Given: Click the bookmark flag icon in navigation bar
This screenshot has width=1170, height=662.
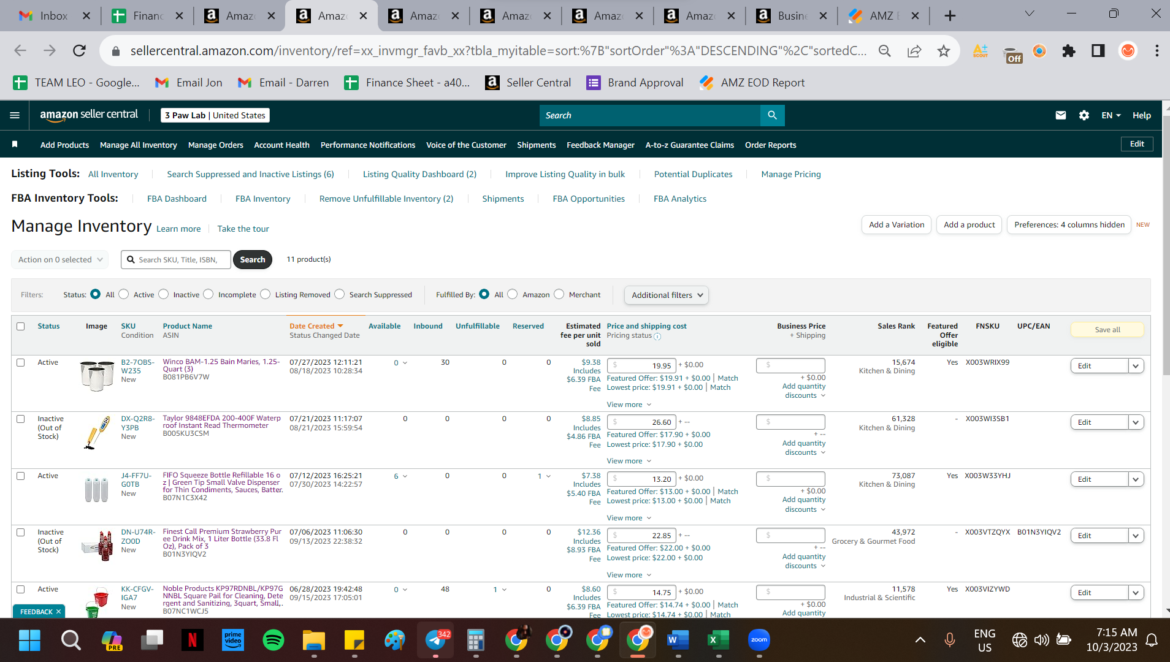Looking at the screenshot, I should pos(15,144).
